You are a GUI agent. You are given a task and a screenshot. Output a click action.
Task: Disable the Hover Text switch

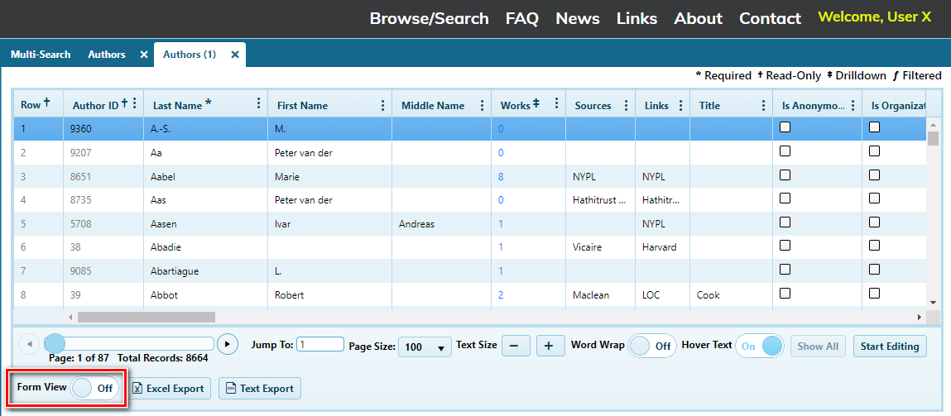click(760, 346)
